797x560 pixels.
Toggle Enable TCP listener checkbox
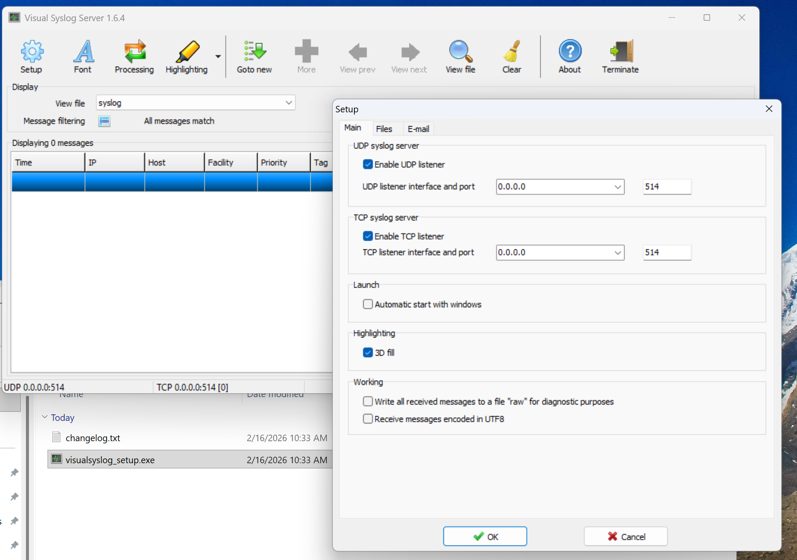click(x=368, y=236)
